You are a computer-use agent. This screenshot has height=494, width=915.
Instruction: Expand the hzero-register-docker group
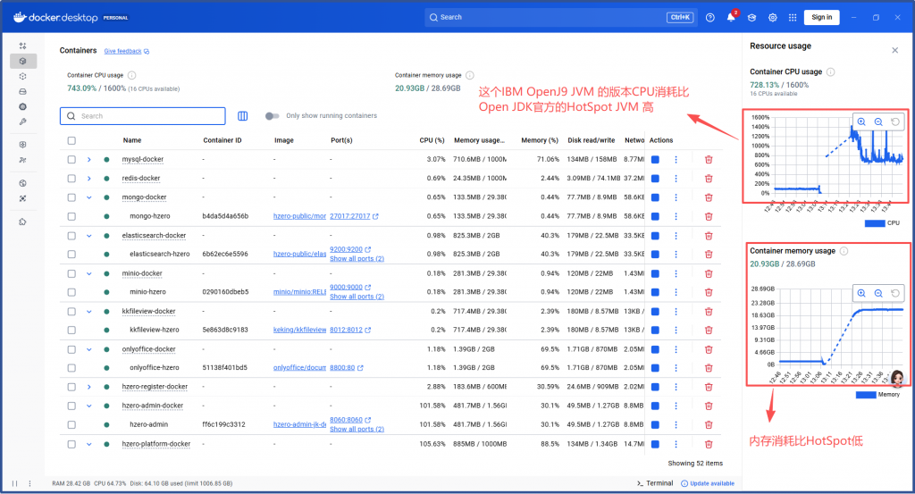[89, 387]
